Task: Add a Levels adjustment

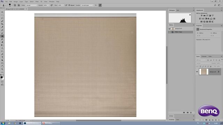Action: point(205,15)
